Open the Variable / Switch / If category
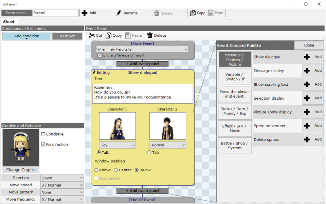326x204 pixels. click(235, 77)
